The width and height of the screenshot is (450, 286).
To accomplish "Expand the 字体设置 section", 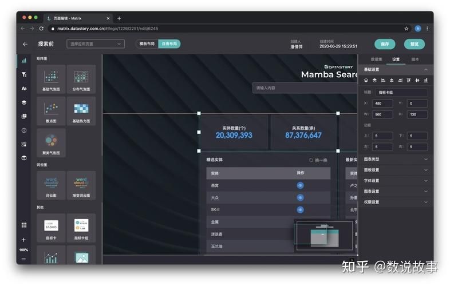I will pyautogui.click(x=396, y=181).
